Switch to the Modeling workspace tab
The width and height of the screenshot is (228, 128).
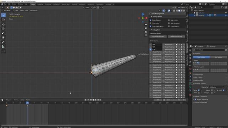click(40, 4)
